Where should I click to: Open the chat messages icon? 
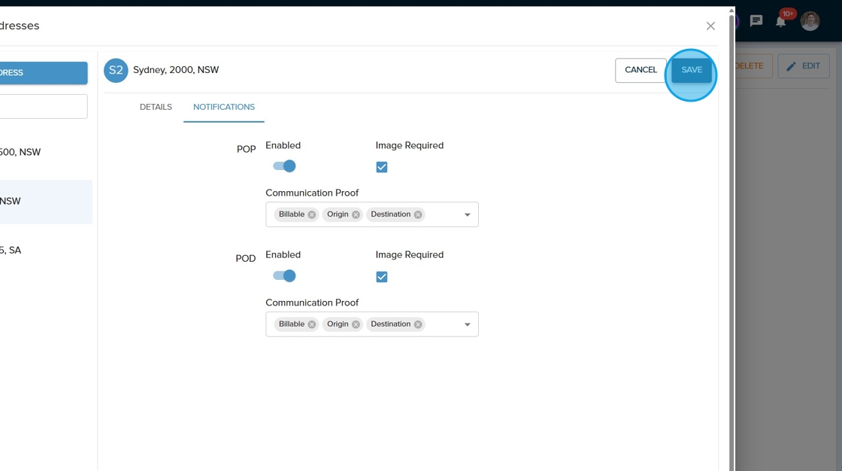(756, 21)
